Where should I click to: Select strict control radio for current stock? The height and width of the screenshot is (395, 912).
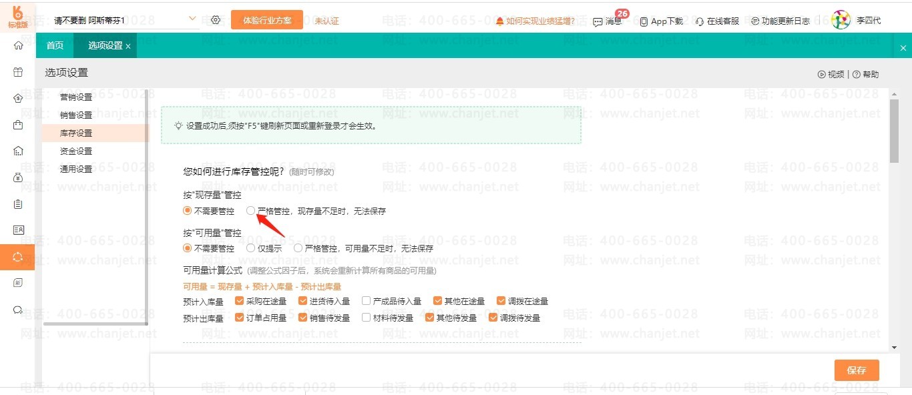251,211
